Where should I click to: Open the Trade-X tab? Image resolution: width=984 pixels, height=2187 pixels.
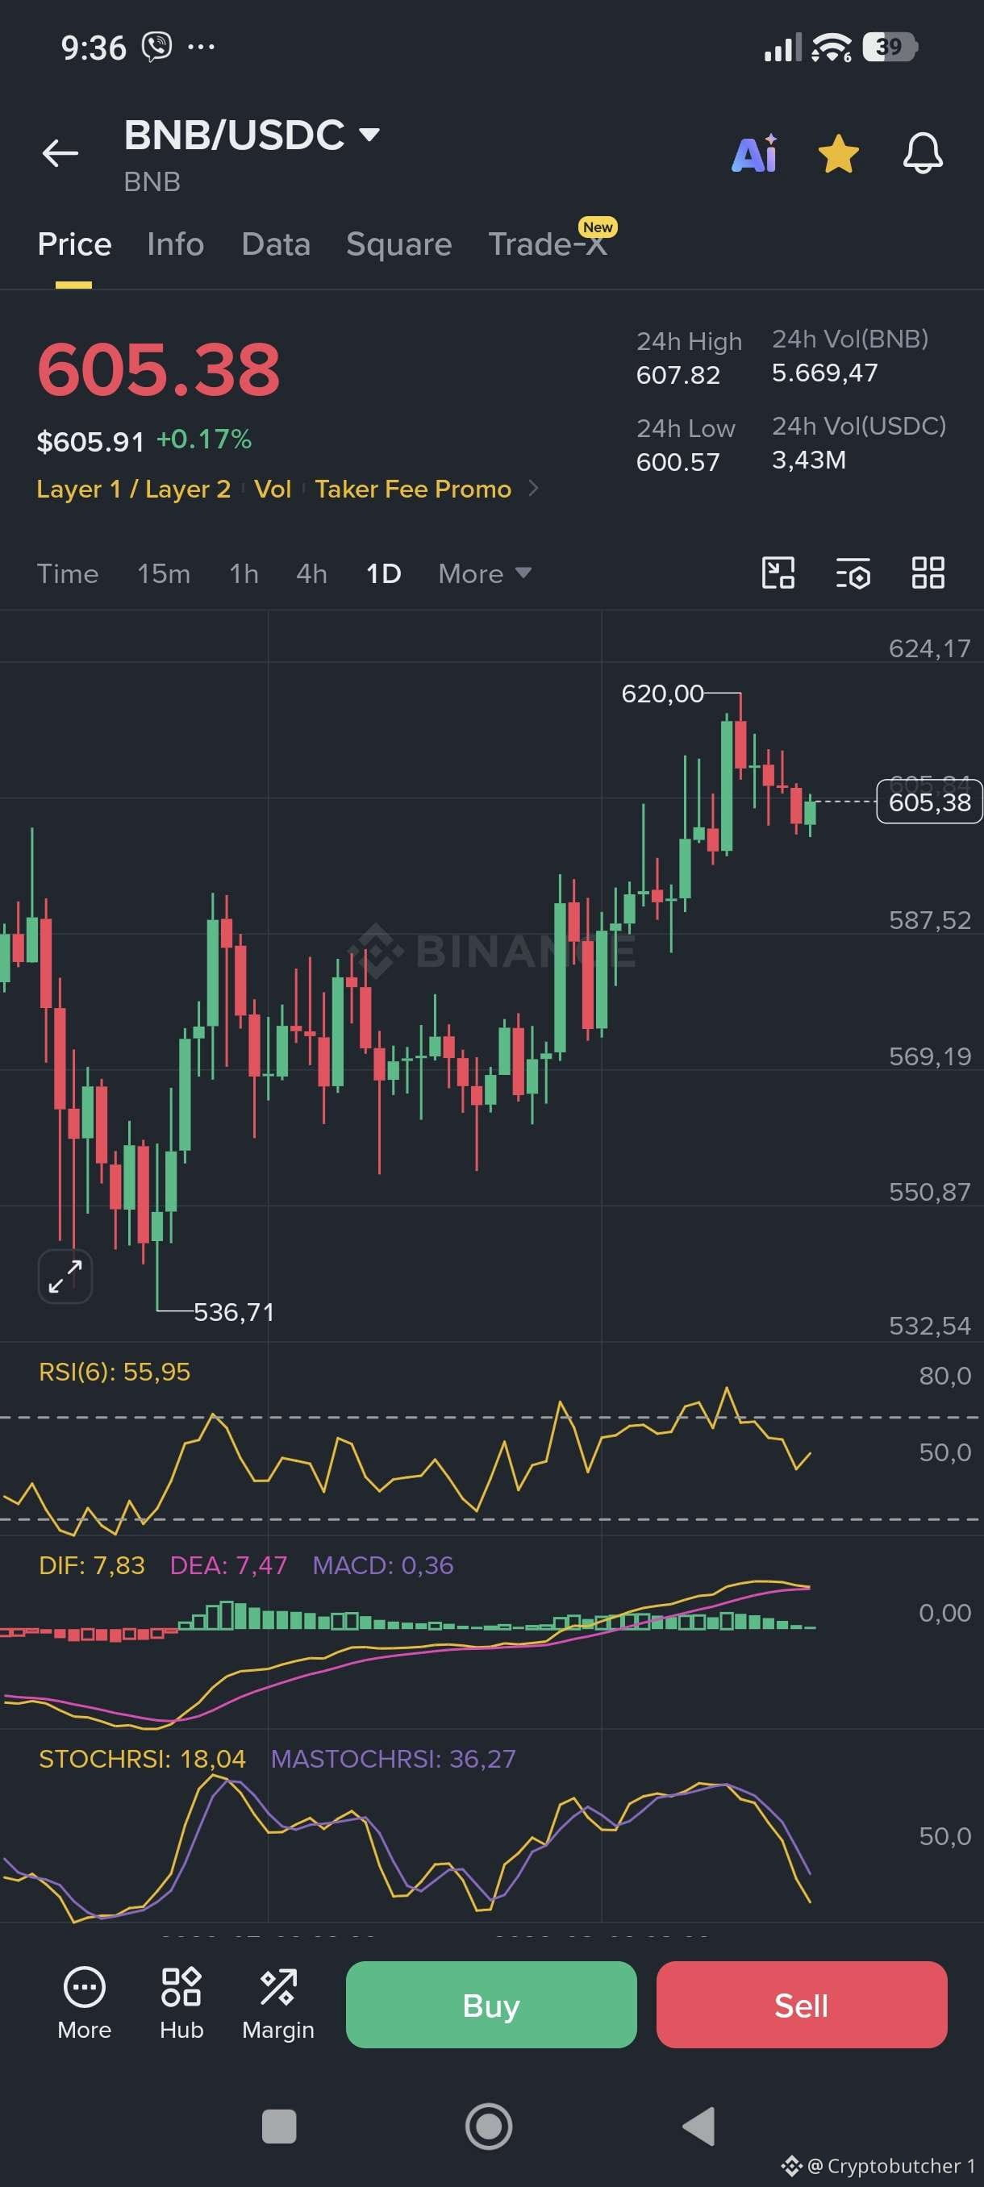click(x=549, y=243)
